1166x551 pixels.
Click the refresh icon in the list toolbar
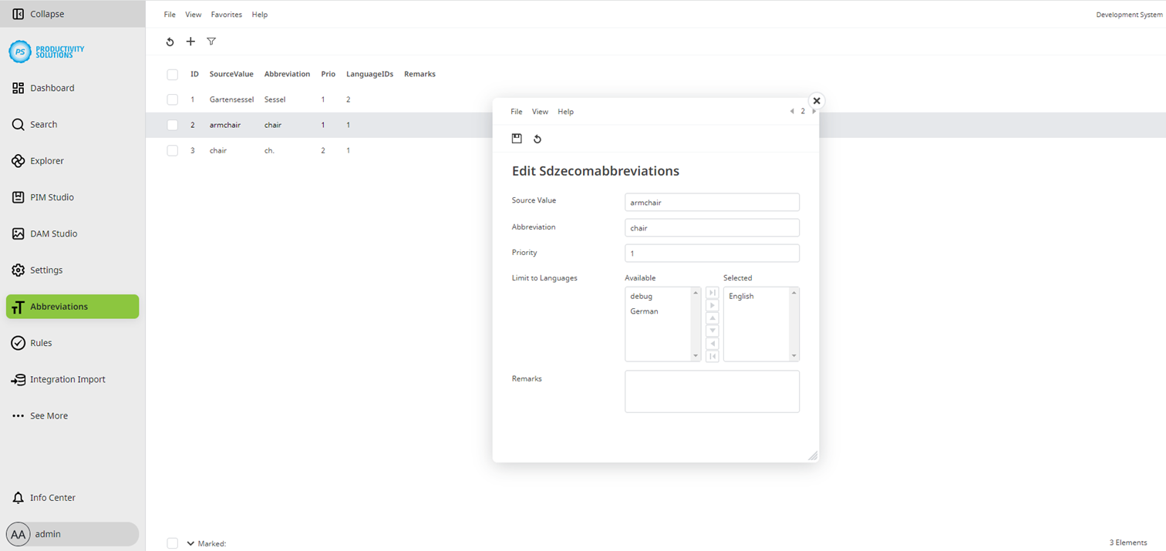[170, 42]
